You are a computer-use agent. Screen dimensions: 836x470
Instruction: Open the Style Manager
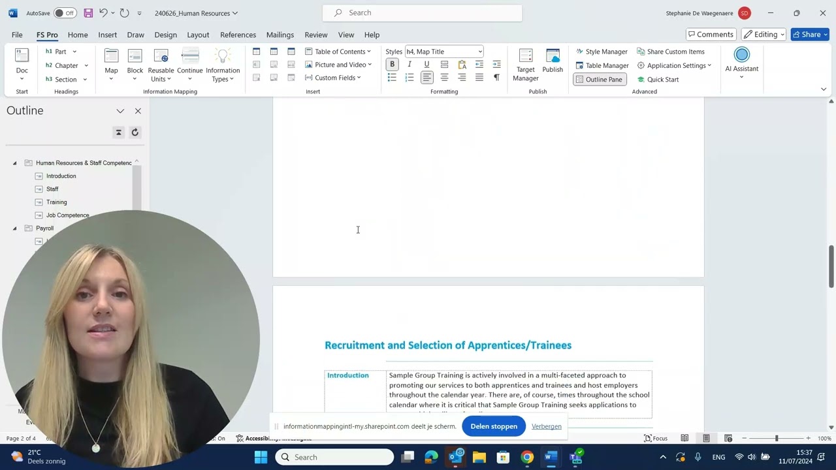602,52
